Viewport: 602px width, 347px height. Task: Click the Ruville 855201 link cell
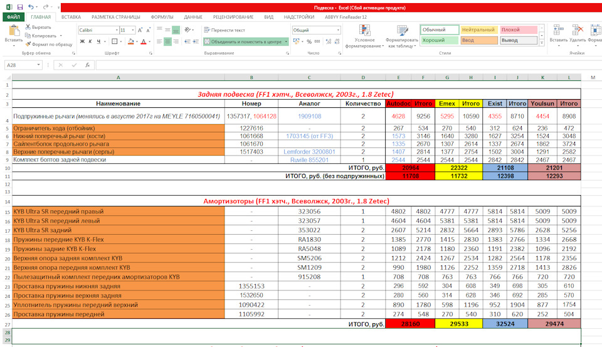tap(309, 160)
